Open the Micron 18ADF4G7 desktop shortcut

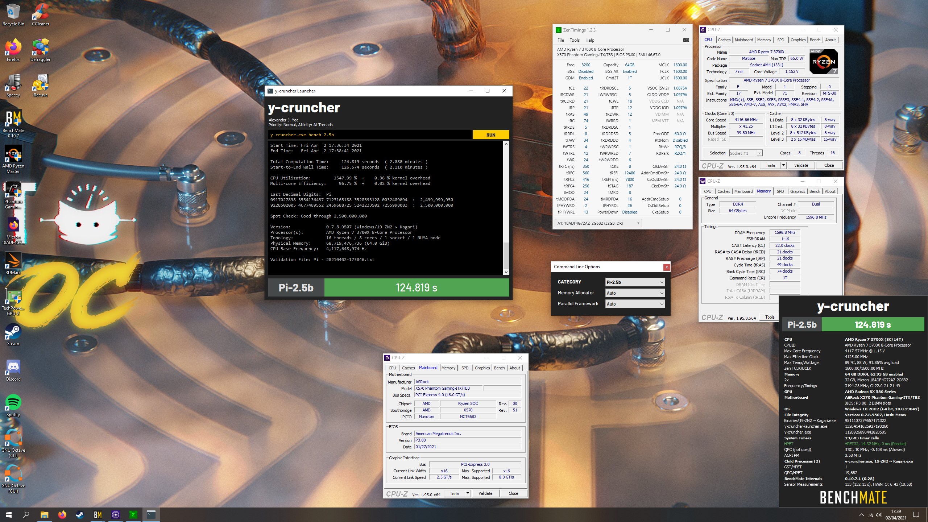[x=13, y=231]
